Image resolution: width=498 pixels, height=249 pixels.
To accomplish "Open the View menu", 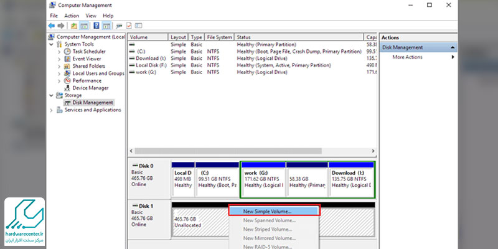I will tap(91, 16).
